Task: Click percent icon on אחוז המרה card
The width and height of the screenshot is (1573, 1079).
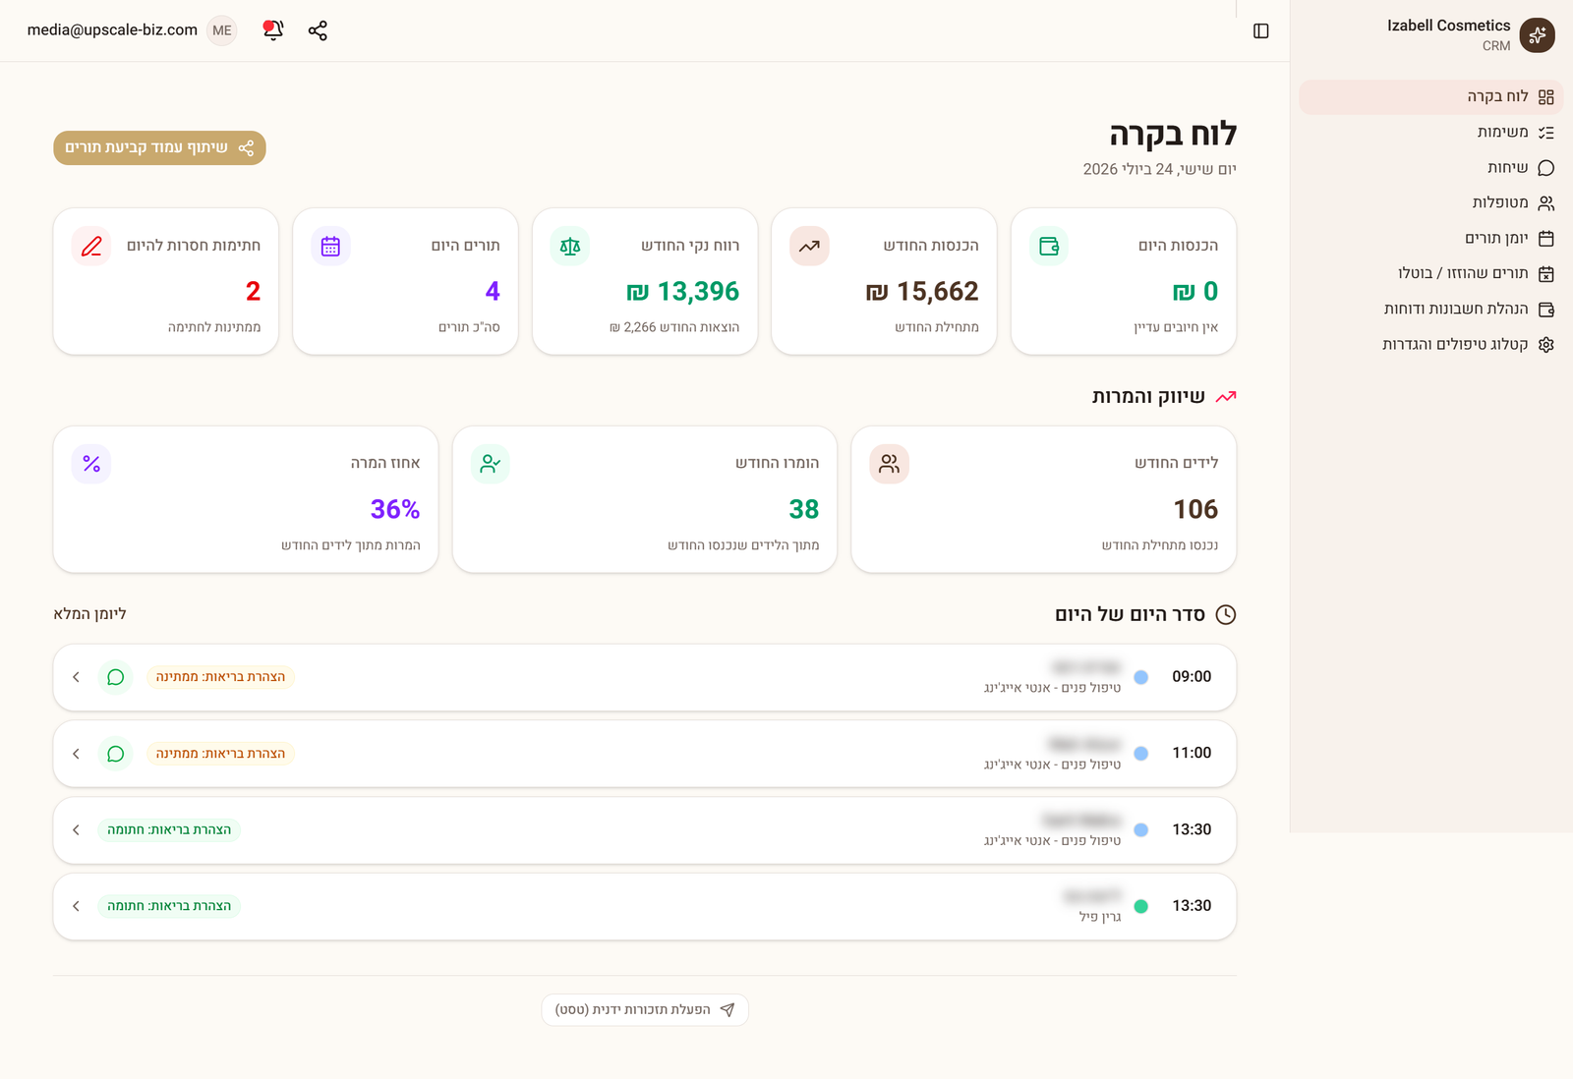Action: [91, 464]
